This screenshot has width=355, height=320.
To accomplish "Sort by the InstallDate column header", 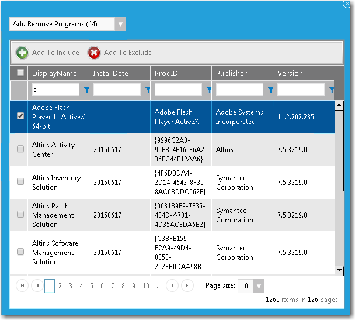I will pyautogui.click(x=111, y=74).
